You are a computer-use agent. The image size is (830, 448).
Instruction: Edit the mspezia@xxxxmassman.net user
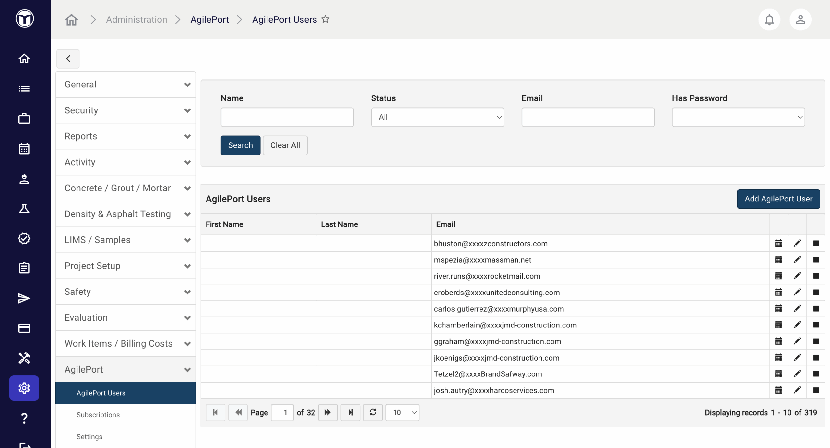tap(797, 260)
